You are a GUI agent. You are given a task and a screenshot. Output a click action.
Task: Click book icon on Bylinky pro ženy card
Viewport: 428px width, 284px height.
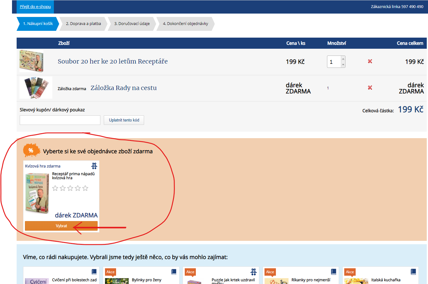[174, 272]
